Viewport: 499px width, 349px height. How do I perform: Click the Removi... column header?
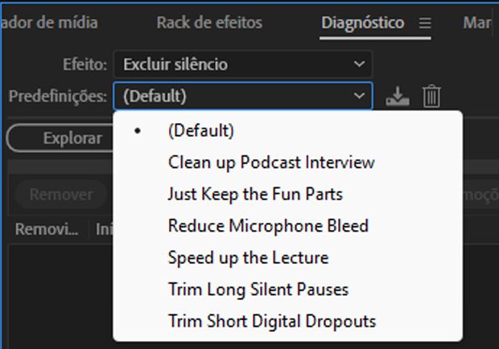tap(47, 229)
